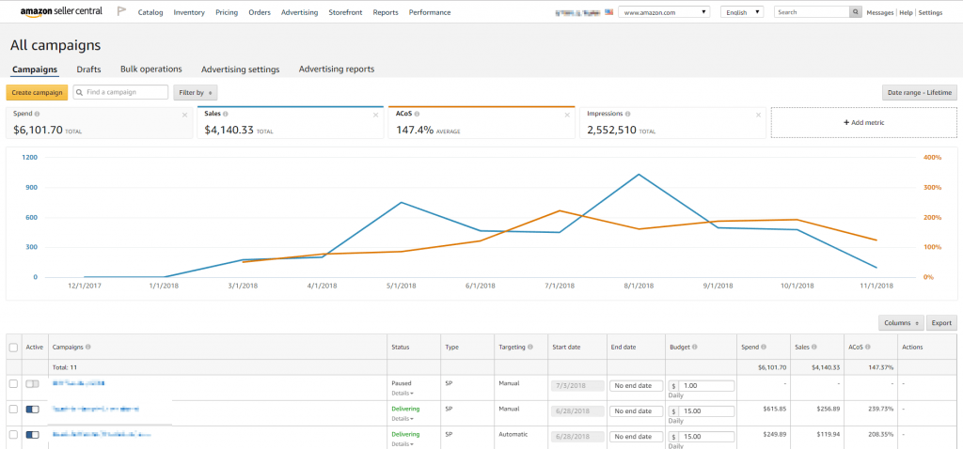Remove the Spend metric card
Image resolution: width=963 pixels, height=449 pixels.
(185, 115)
